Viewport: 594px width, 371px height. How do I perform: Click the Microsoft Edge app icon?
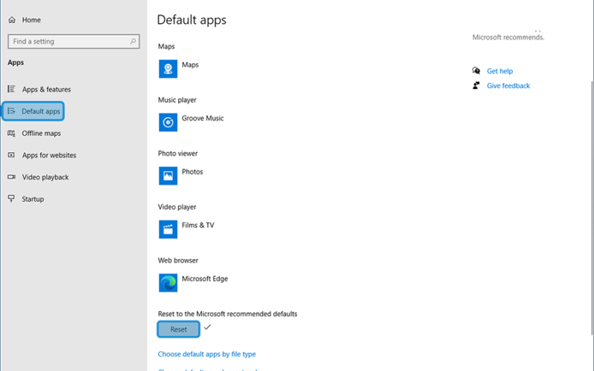[x=168, y=283]
